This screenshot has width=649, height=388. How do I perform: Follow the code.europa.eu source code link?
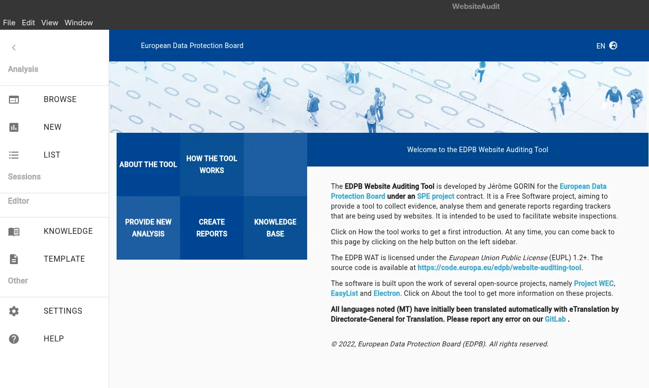(x=499, y=268)
